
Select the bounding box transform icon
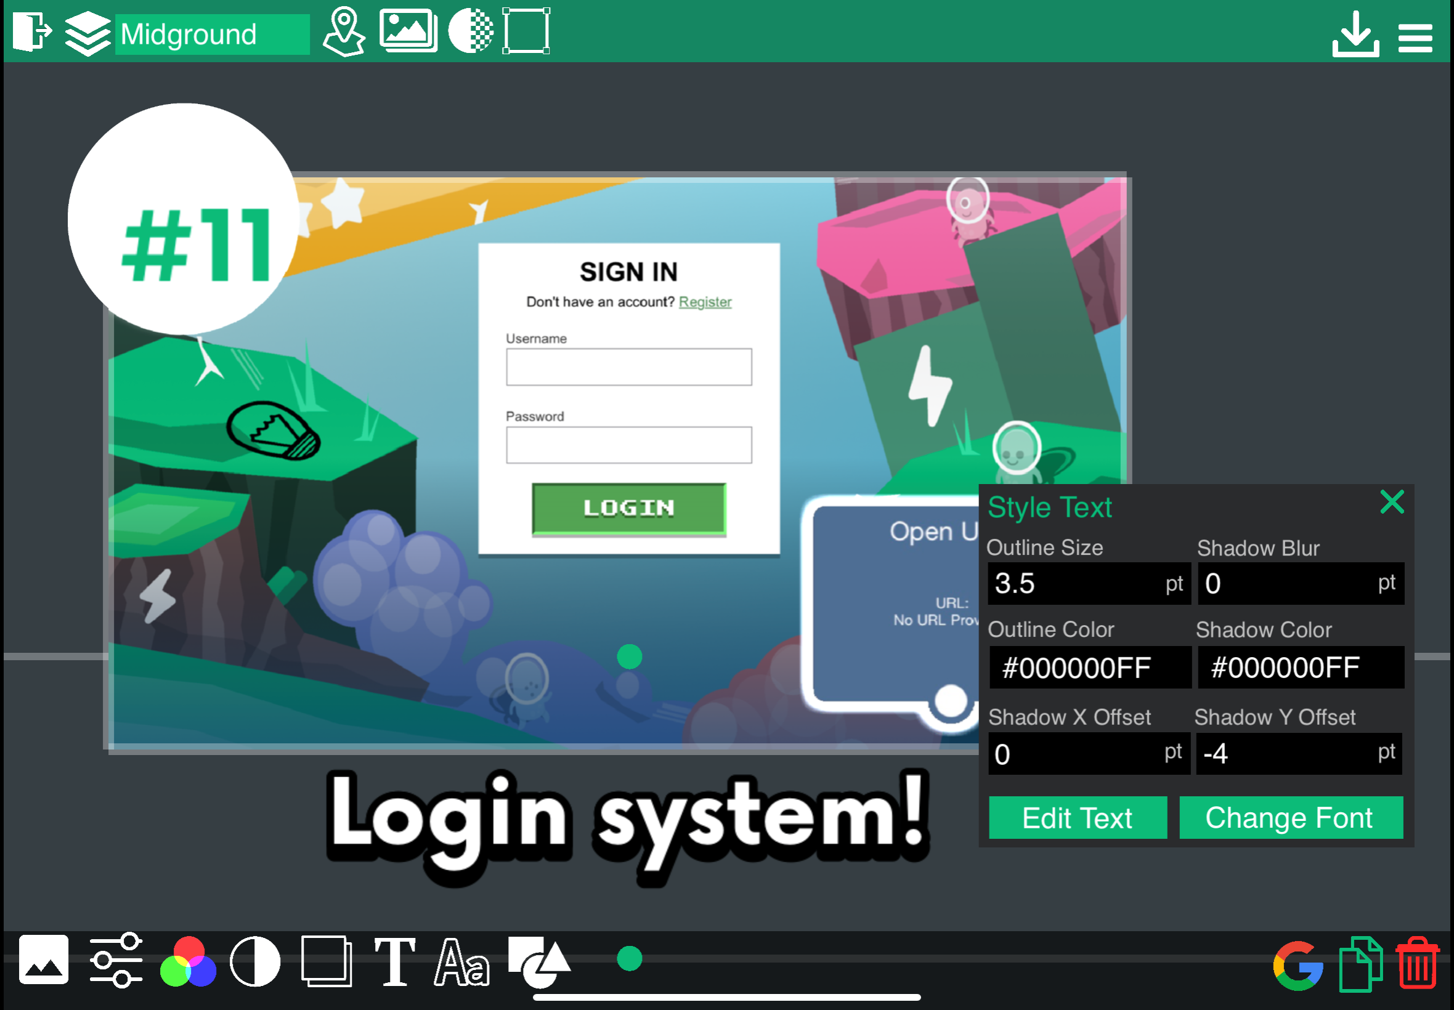(x=526, y=31)
